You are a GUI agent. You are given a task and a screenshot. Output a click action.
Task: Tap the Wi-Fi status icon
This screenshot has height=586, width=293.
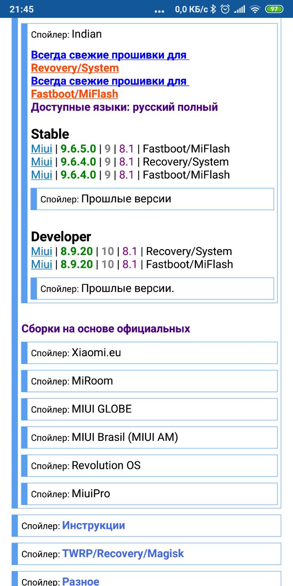point(255,9)
